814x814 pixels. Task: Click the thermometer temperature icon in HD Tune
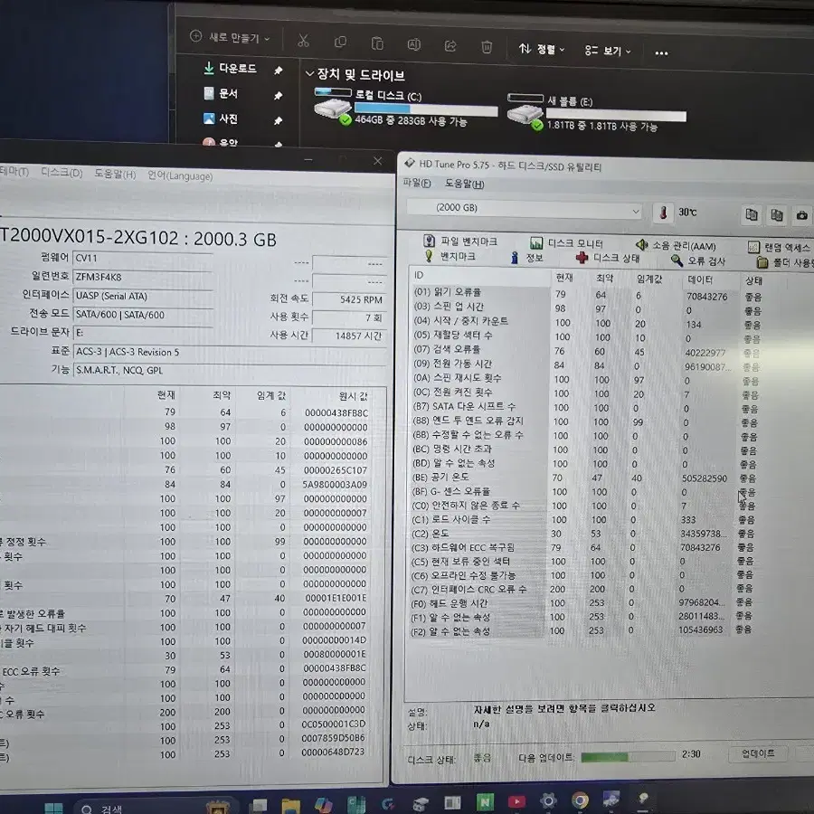(x=663, y=213)
